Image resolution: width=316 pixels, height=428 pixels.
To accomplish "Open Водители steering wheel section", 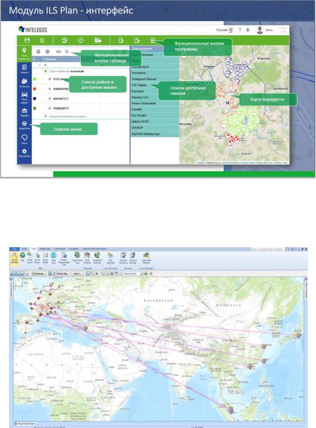I will pos(25,125).
